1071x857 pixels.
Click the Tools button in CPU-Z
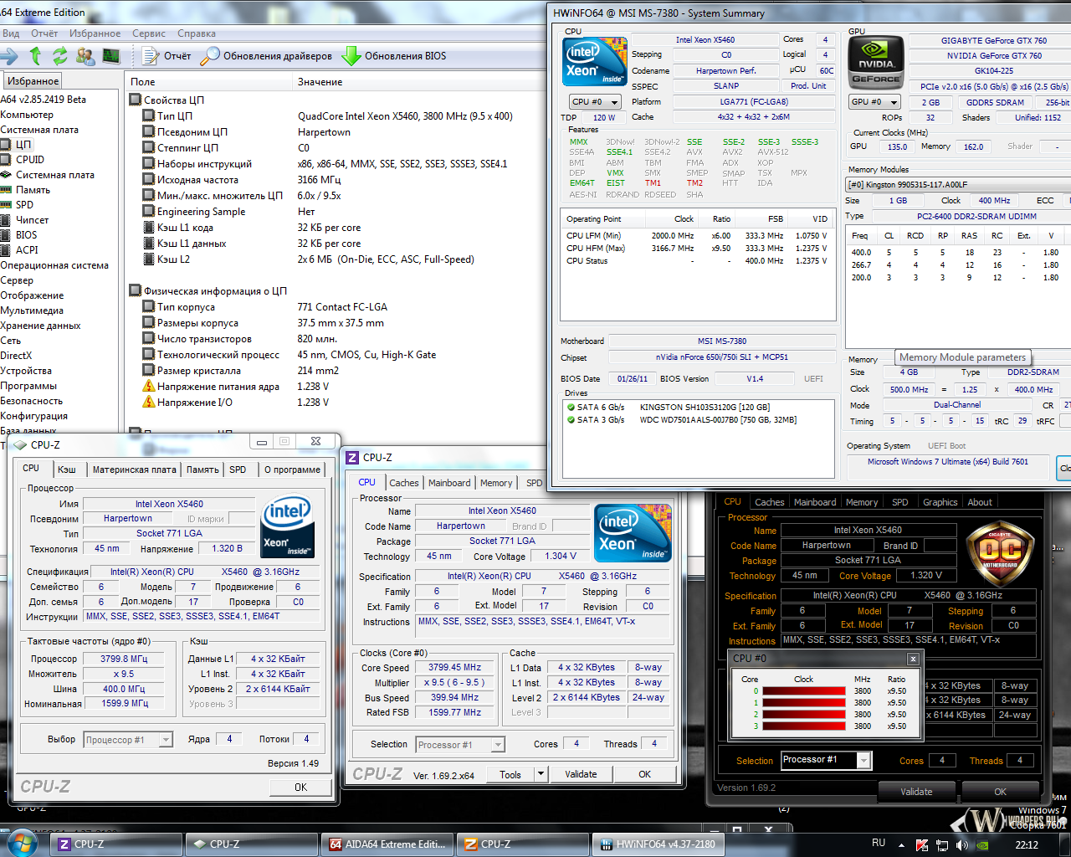(x=510, y=774)
